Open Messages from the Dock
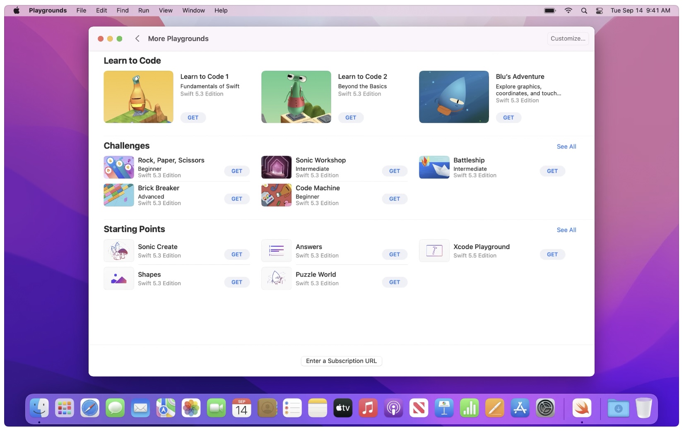 coord(115,408)
